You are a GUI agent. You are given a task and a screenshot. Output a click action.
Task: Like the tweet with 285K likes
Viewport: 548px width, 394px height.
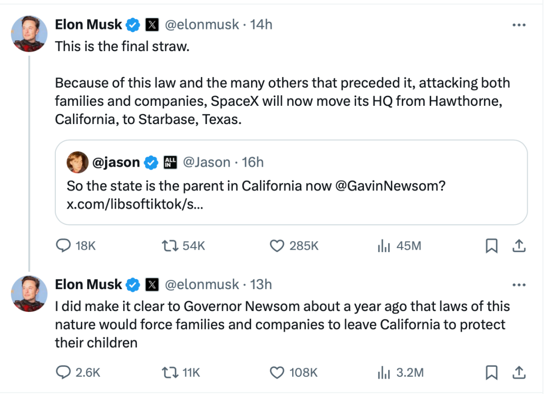[x=294, y=246]
